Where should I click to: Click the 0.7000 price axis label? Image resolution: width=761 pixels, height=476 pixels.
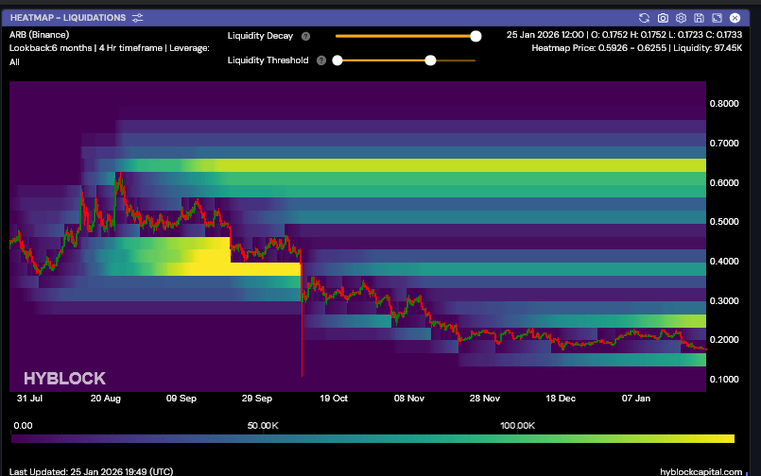724,143
